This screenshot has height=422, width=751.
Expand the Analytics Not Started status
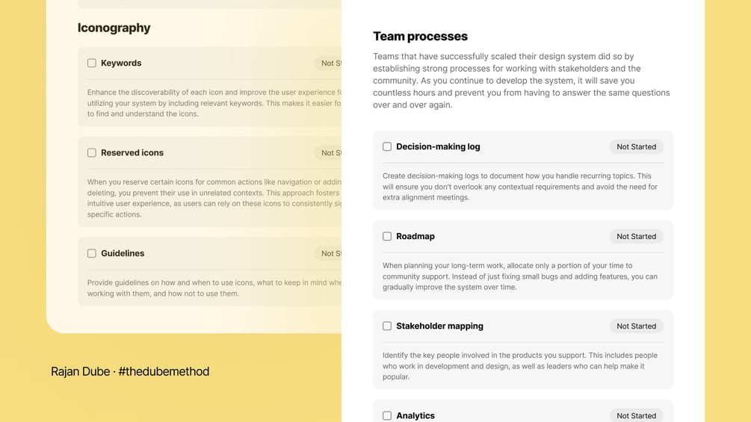coord(636,416)
